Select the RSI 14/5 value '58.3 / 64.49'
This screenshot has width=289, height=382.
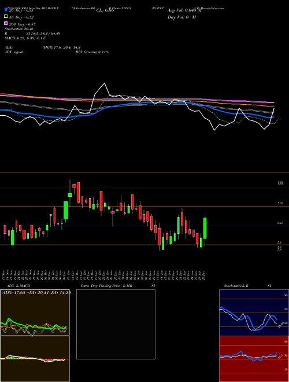point(50,34)
